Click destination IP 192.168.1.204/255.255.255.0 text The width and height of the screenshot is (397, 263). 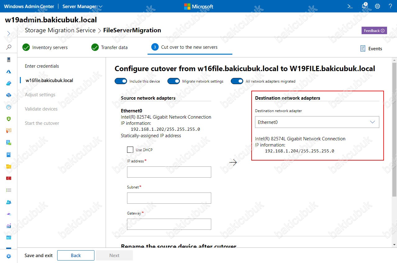click(x=299, y=151)
